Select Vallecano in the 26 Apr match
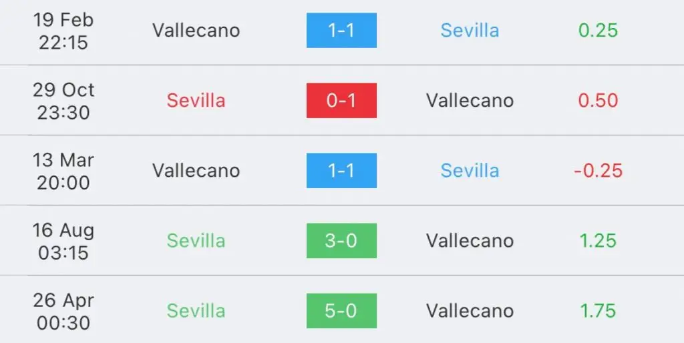Image resolution: width=684 pixels, height=343 pixels. pyautogui.click(x=470, y=311)
